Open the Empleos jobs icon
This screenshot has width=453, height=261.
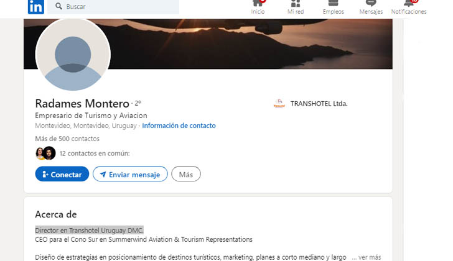[333, 3]
